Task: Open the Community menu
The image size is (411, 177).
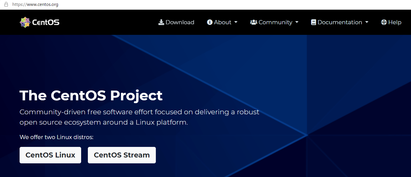Action: [x=274, y=22]
